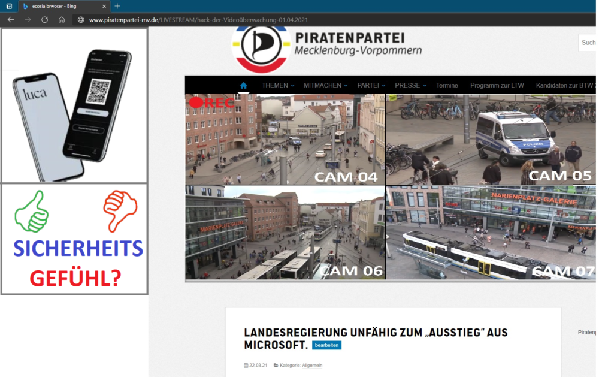
Task: Open Programm zur LTW menu item
Action: click(x=497, y=85)
